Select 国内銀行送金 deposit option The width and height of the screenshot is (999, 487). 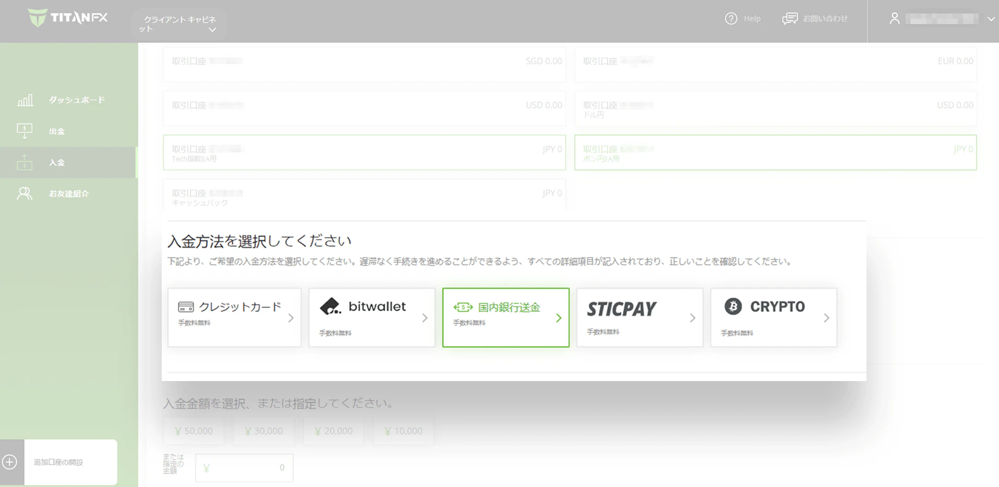coord(505,317)
